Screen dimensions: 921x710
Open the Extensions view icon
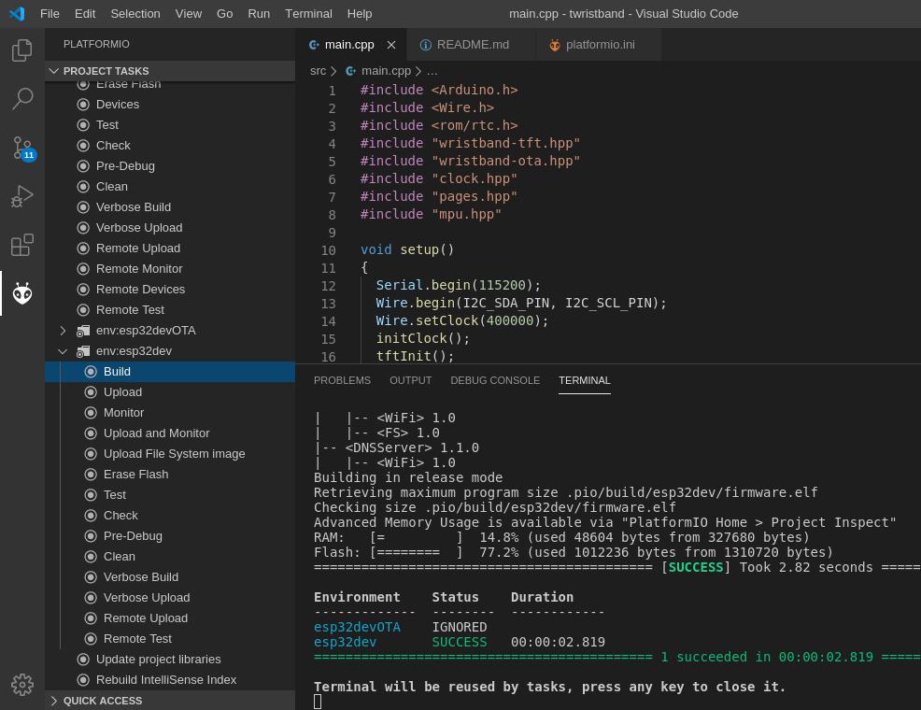[22, 245]
